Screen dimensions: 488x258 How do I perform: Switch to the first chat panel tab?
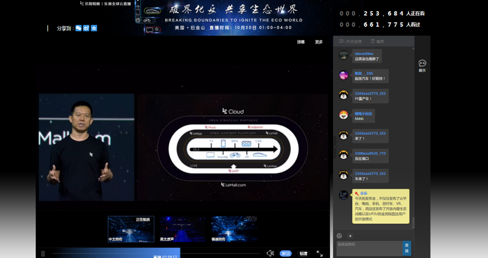pyautogui.click(x=351, y=41)
